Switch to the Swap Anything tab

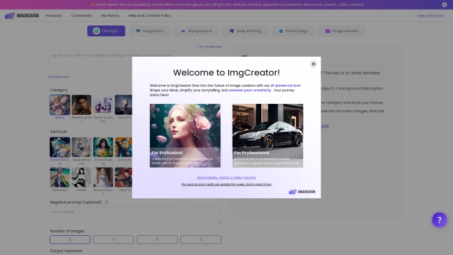pos(245,31)
